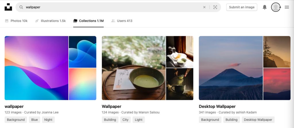Click the Unsplash logo icon

pos(8,7)
